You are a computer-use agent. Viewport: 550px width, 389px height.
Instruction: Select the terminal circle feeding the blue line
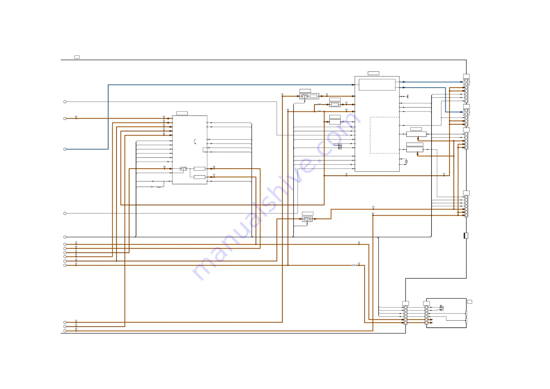pos(65,149)
